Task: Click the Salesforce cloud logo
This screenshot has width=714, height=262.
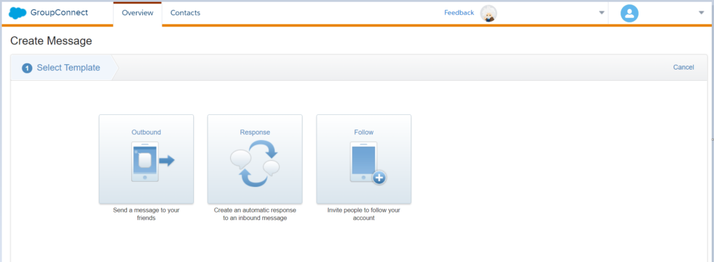Action: pyautogui.click(x=17, y=13)
